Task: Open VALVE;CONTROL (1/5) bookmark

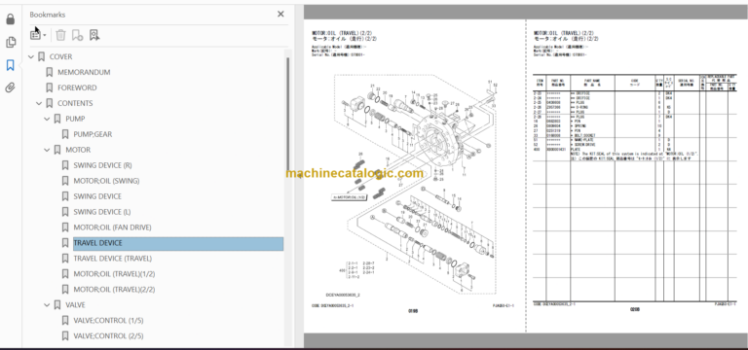Action: [108, 321]
